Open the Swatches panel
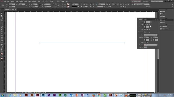The image size is (174, 97). point(163,26)
